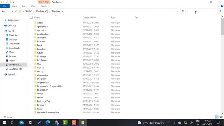Sort by Date modified column header
The width and height of the screenshot is (224, 126).
[x=89, y=17]
